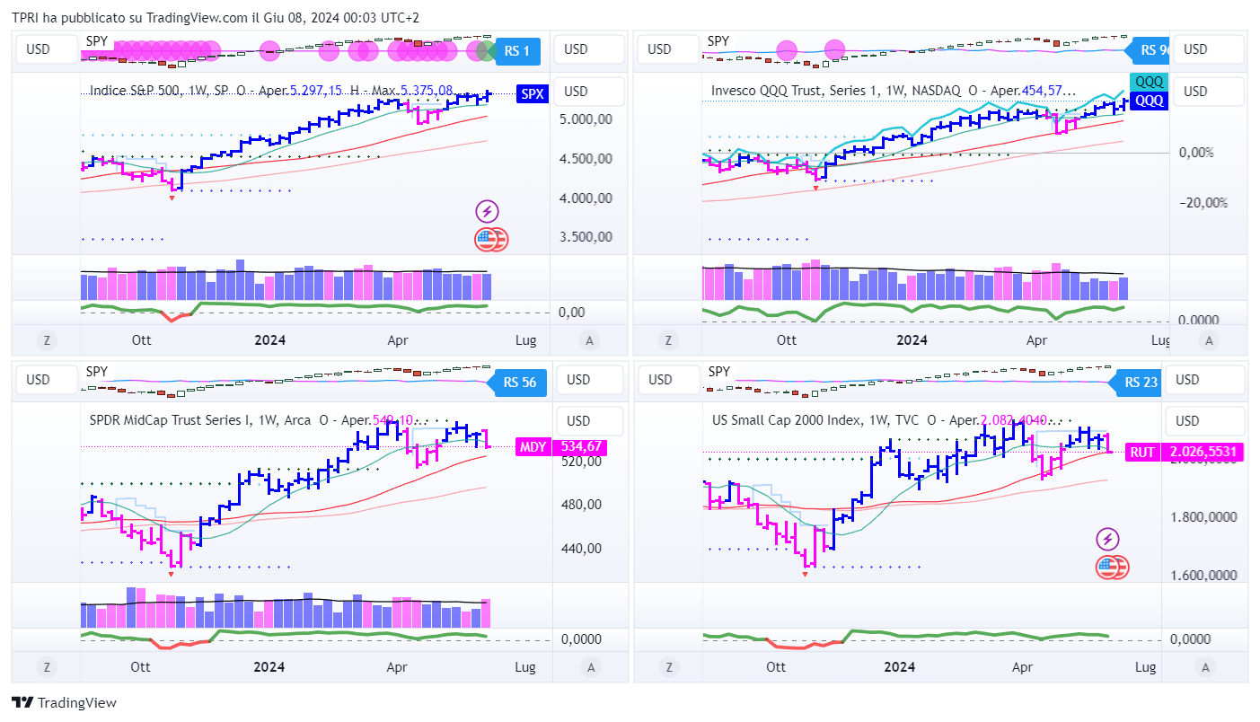Image resolution: width=1260 pixels, height=722 pixels.
Task: Click the MDY price label 534,67
Action: [x=581, y=446]
